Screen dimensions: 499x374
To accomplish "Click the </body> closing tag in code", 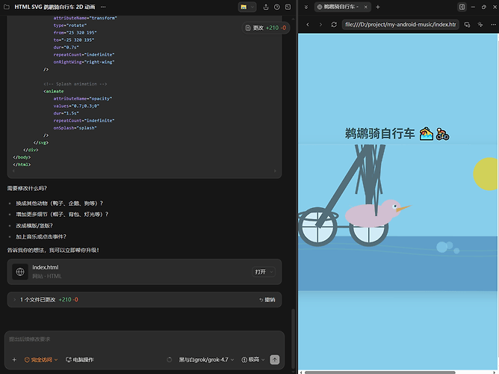I will point(22,157).
